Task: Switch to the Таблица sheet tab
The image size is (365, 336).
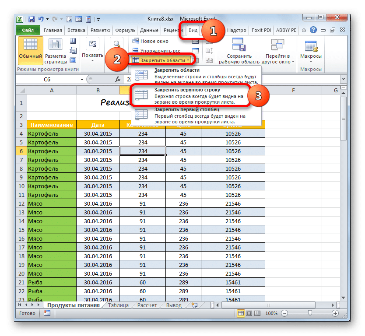Action: [118, 305]
